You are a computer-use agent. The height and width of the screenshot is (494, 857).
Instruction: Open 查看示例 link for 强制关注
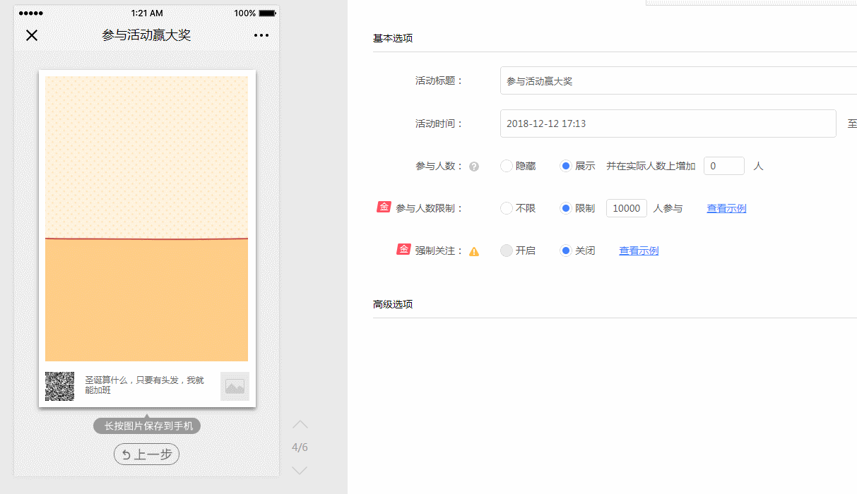pos(639,251)
